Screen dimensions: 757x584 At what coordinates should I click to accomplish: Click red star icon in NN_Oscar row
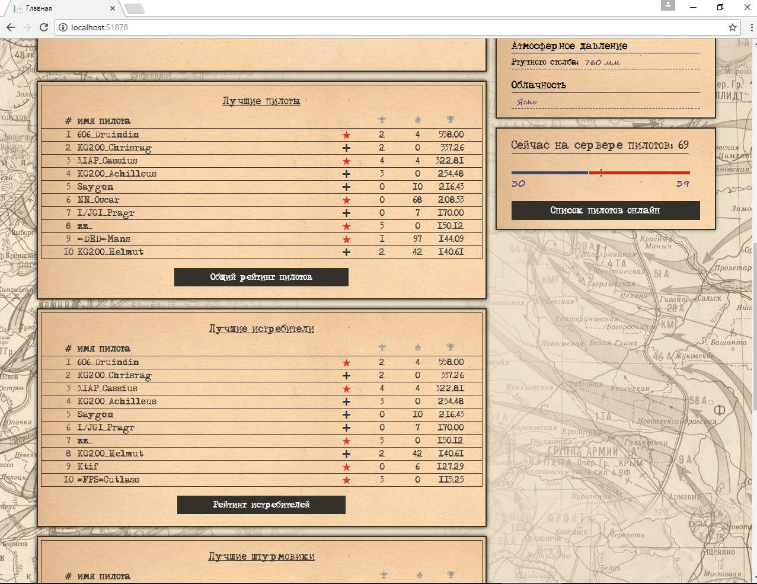tap(347, 200)
